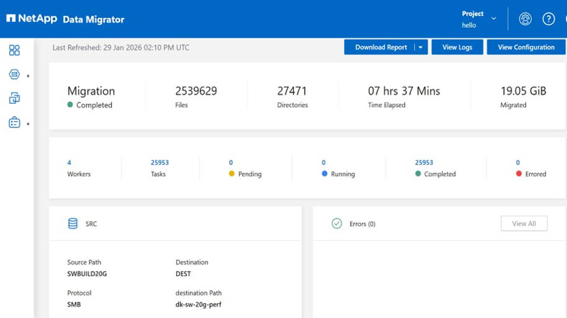Open the Download Report dropdown arrow
This screenshot has width=567, height=318.
(420, 47)
